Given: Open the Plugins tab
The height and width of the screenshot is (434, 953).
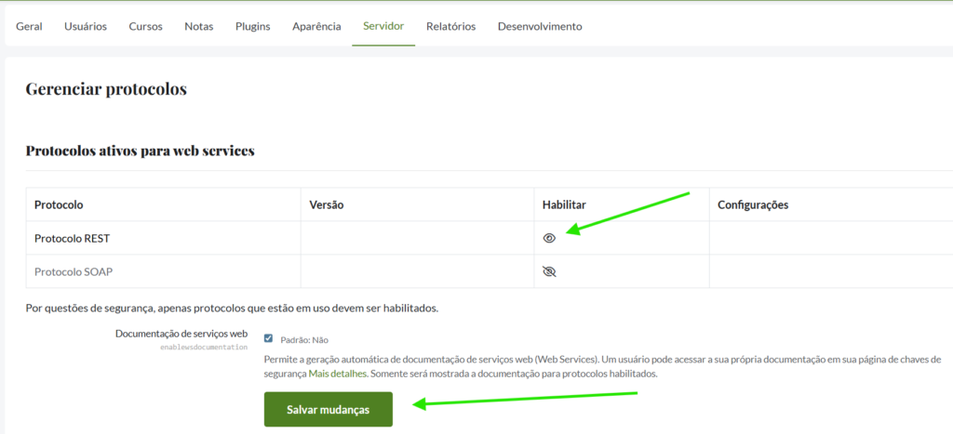Looking at the screenshot, I should [x=253, y=26].
